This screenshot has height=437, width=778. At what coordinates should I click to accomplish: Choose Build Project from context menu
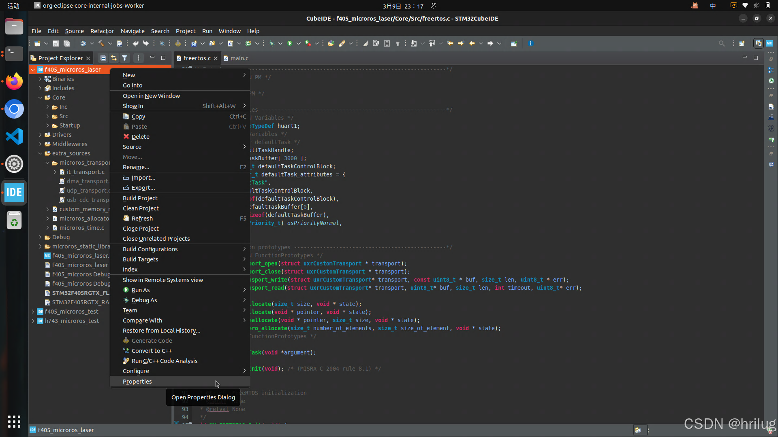(140, 198)
